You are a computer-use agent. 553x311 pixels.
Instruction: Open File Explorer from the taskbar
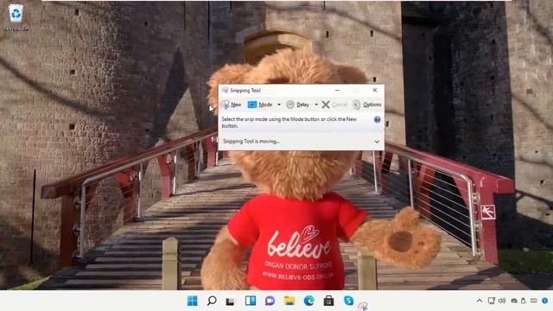(x=289, y=301)
